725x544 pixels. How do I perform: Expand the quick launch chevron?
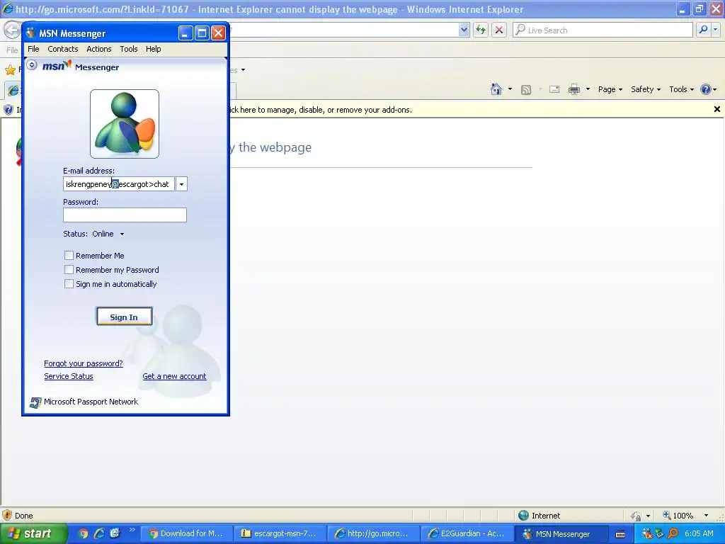(132, 530)
